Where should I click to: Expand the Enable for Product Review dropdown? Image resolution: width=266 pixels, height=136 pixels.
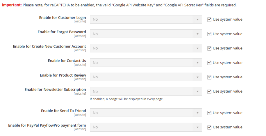146,77
